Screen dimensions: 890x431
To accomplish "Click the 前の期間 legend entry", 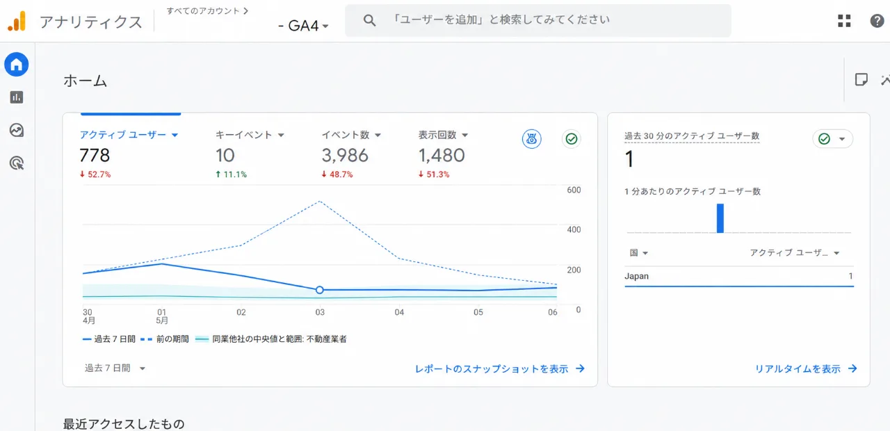I will coord(165,339).
